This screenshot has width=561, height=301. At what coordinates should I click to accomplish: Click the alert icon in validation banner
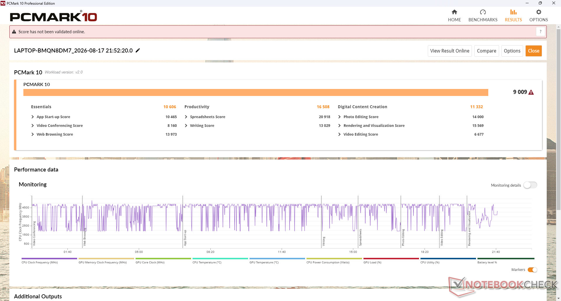(x=14, y=32)
